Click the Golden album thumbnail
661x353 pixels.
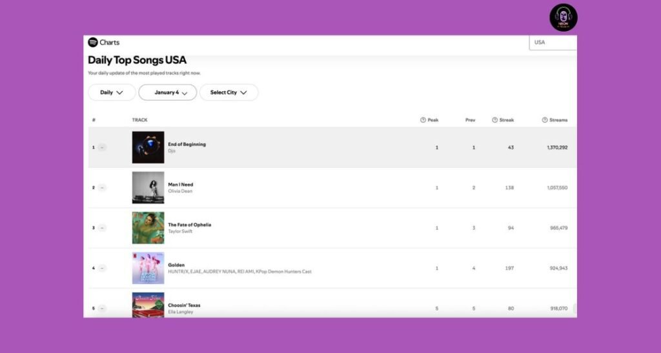[148, 268]
